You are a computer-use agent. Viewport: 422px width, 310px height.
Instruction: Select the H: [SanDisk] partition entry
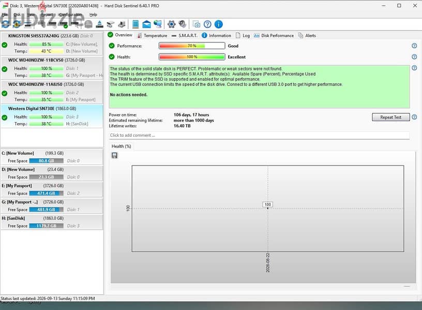tap(52, 222)
